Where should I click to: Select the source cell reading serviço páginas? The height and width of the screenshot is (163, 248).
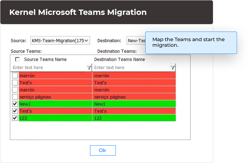(x=55, y=97)
